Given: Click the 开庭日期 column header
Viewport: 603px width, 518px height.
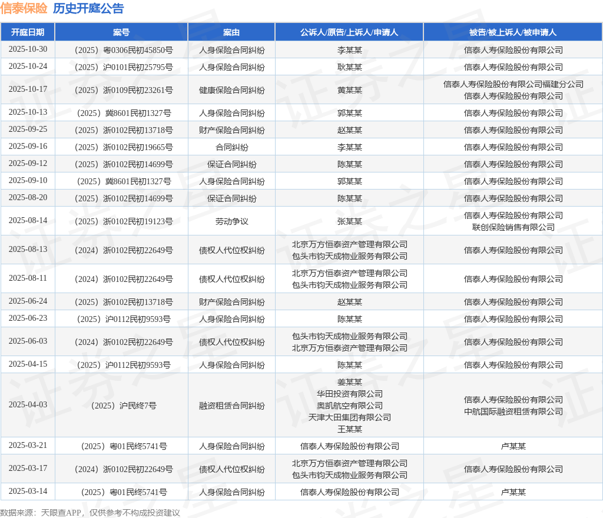Looking at the screenshot, I should (28, 32).
